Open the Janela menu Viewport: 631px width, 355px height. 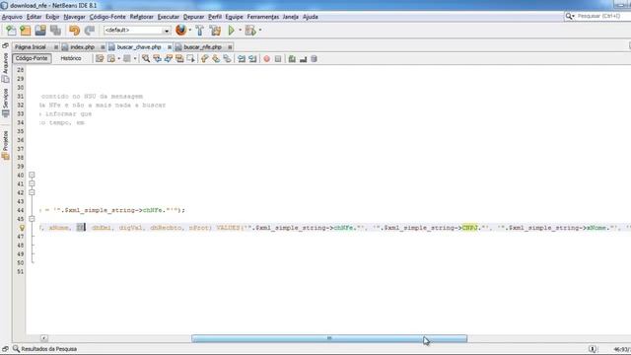pyautogui.click(x=291, y=17)
